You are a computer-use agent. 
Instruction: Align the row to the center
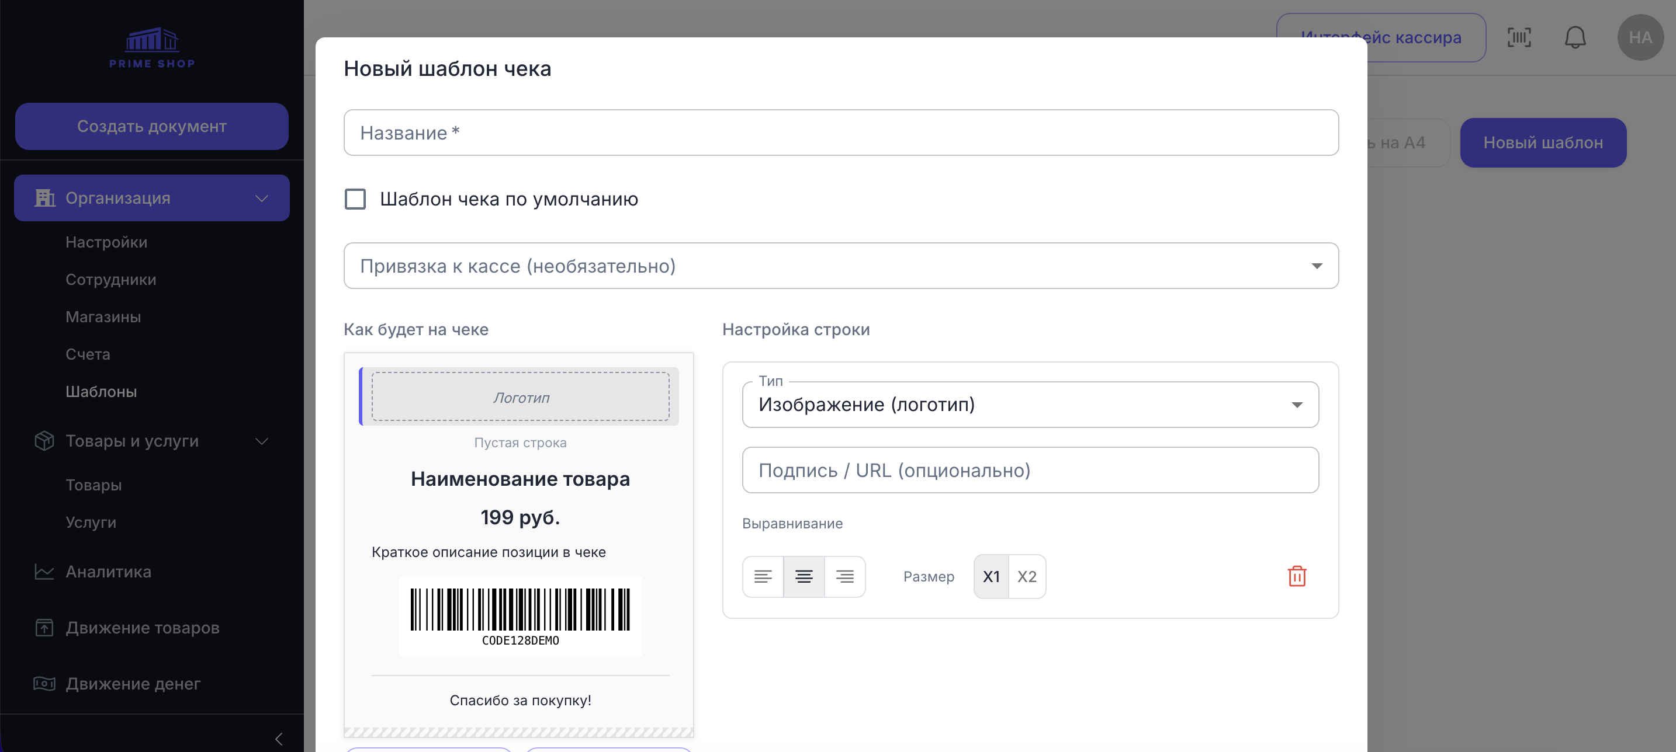click(804, 576)
